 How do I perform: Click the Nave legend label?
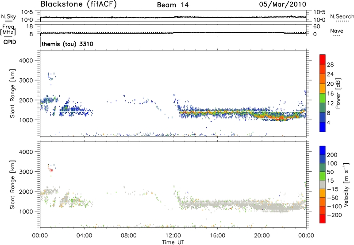point(337,31)
